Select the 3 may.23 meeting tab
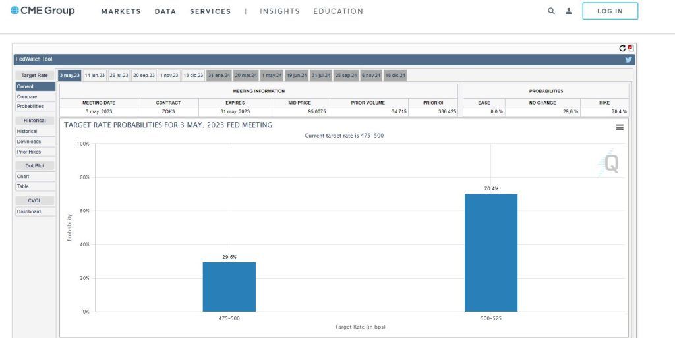 pos(70,76)
